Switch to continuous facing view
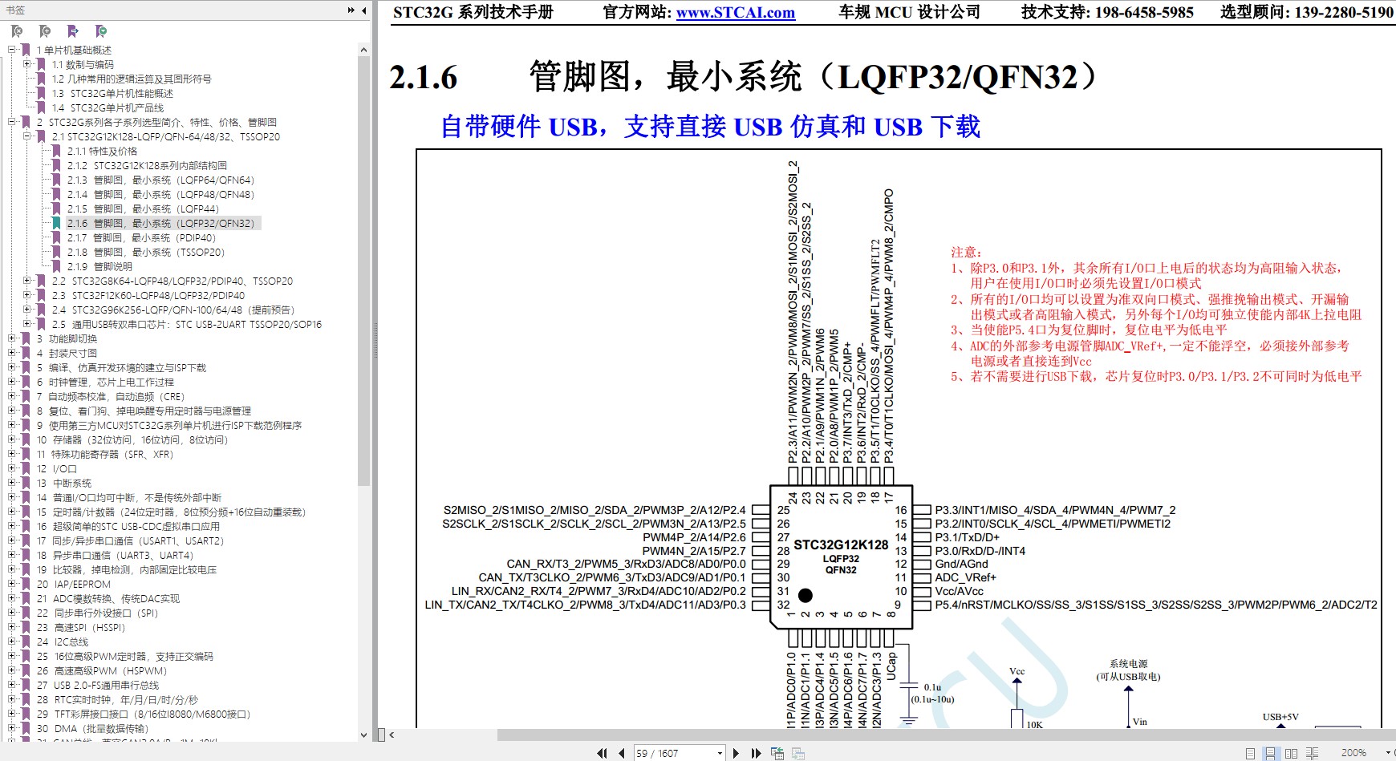The image size is (1396, 761). (1313, 753)
